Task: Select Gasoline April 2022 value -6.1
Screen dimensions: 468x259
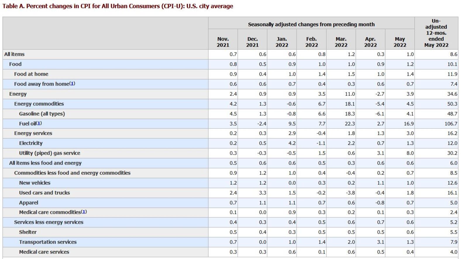Action: [x=380, y=114]
